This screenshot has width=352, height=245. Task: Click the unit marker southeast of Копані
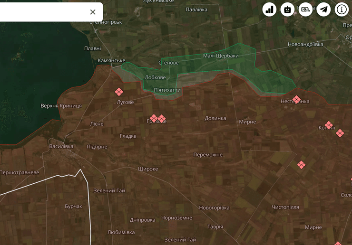340,133
